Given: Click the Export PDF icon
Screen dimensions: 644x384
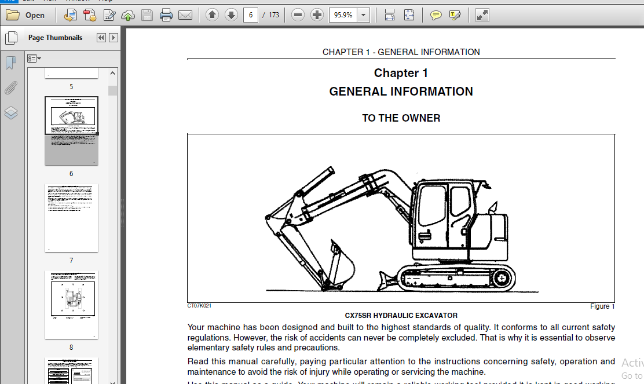Looking at the screenshot, I should pos(90,15).
